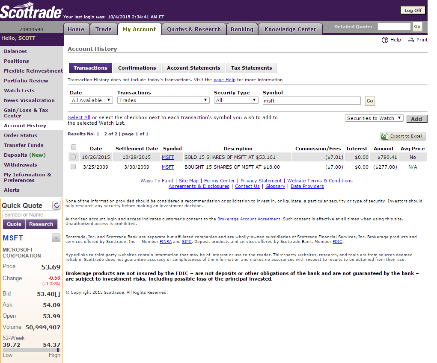Click Export to Excel button

[x=403, y=136]
